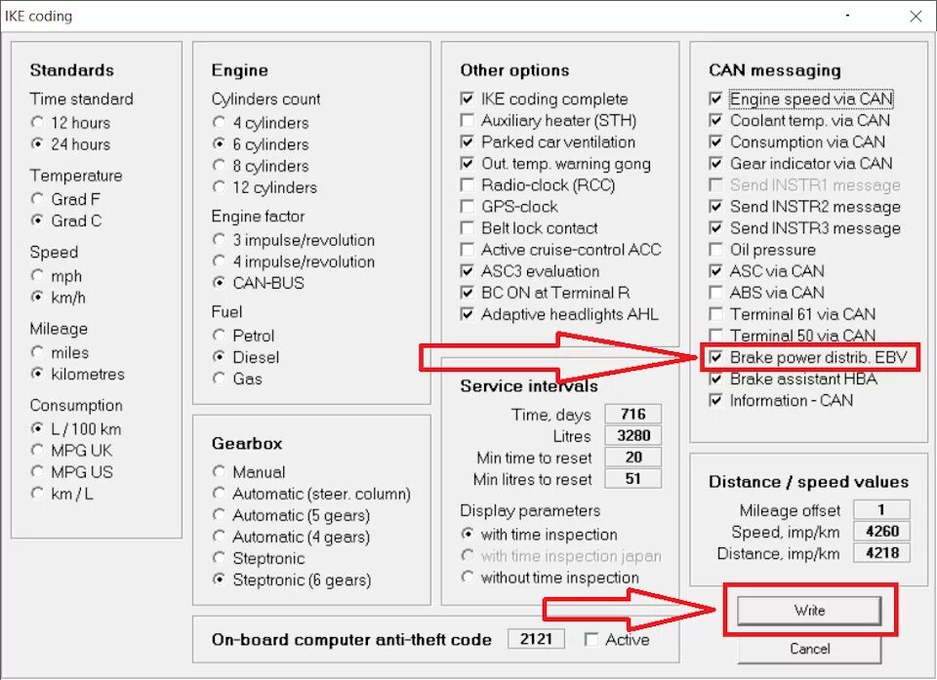The height and width of the screenshot is (680, 937).
Task: Click the Speed, imp/km value field
Action: point(882,531)
